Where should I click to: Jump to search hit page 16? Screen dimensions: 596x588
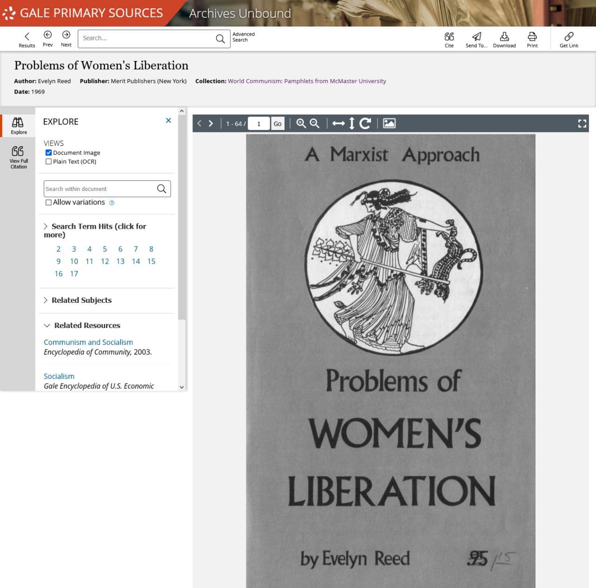click(x=59, y=273)
